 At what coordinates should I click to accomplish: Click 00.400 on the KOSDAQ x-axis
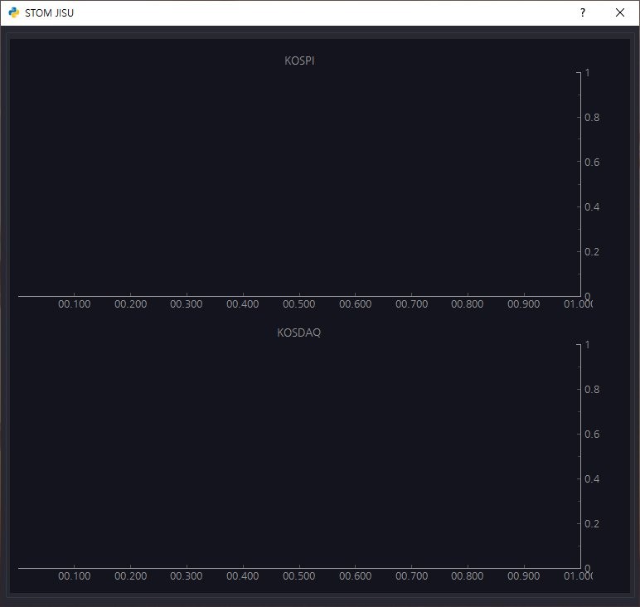tap(243, 576)
